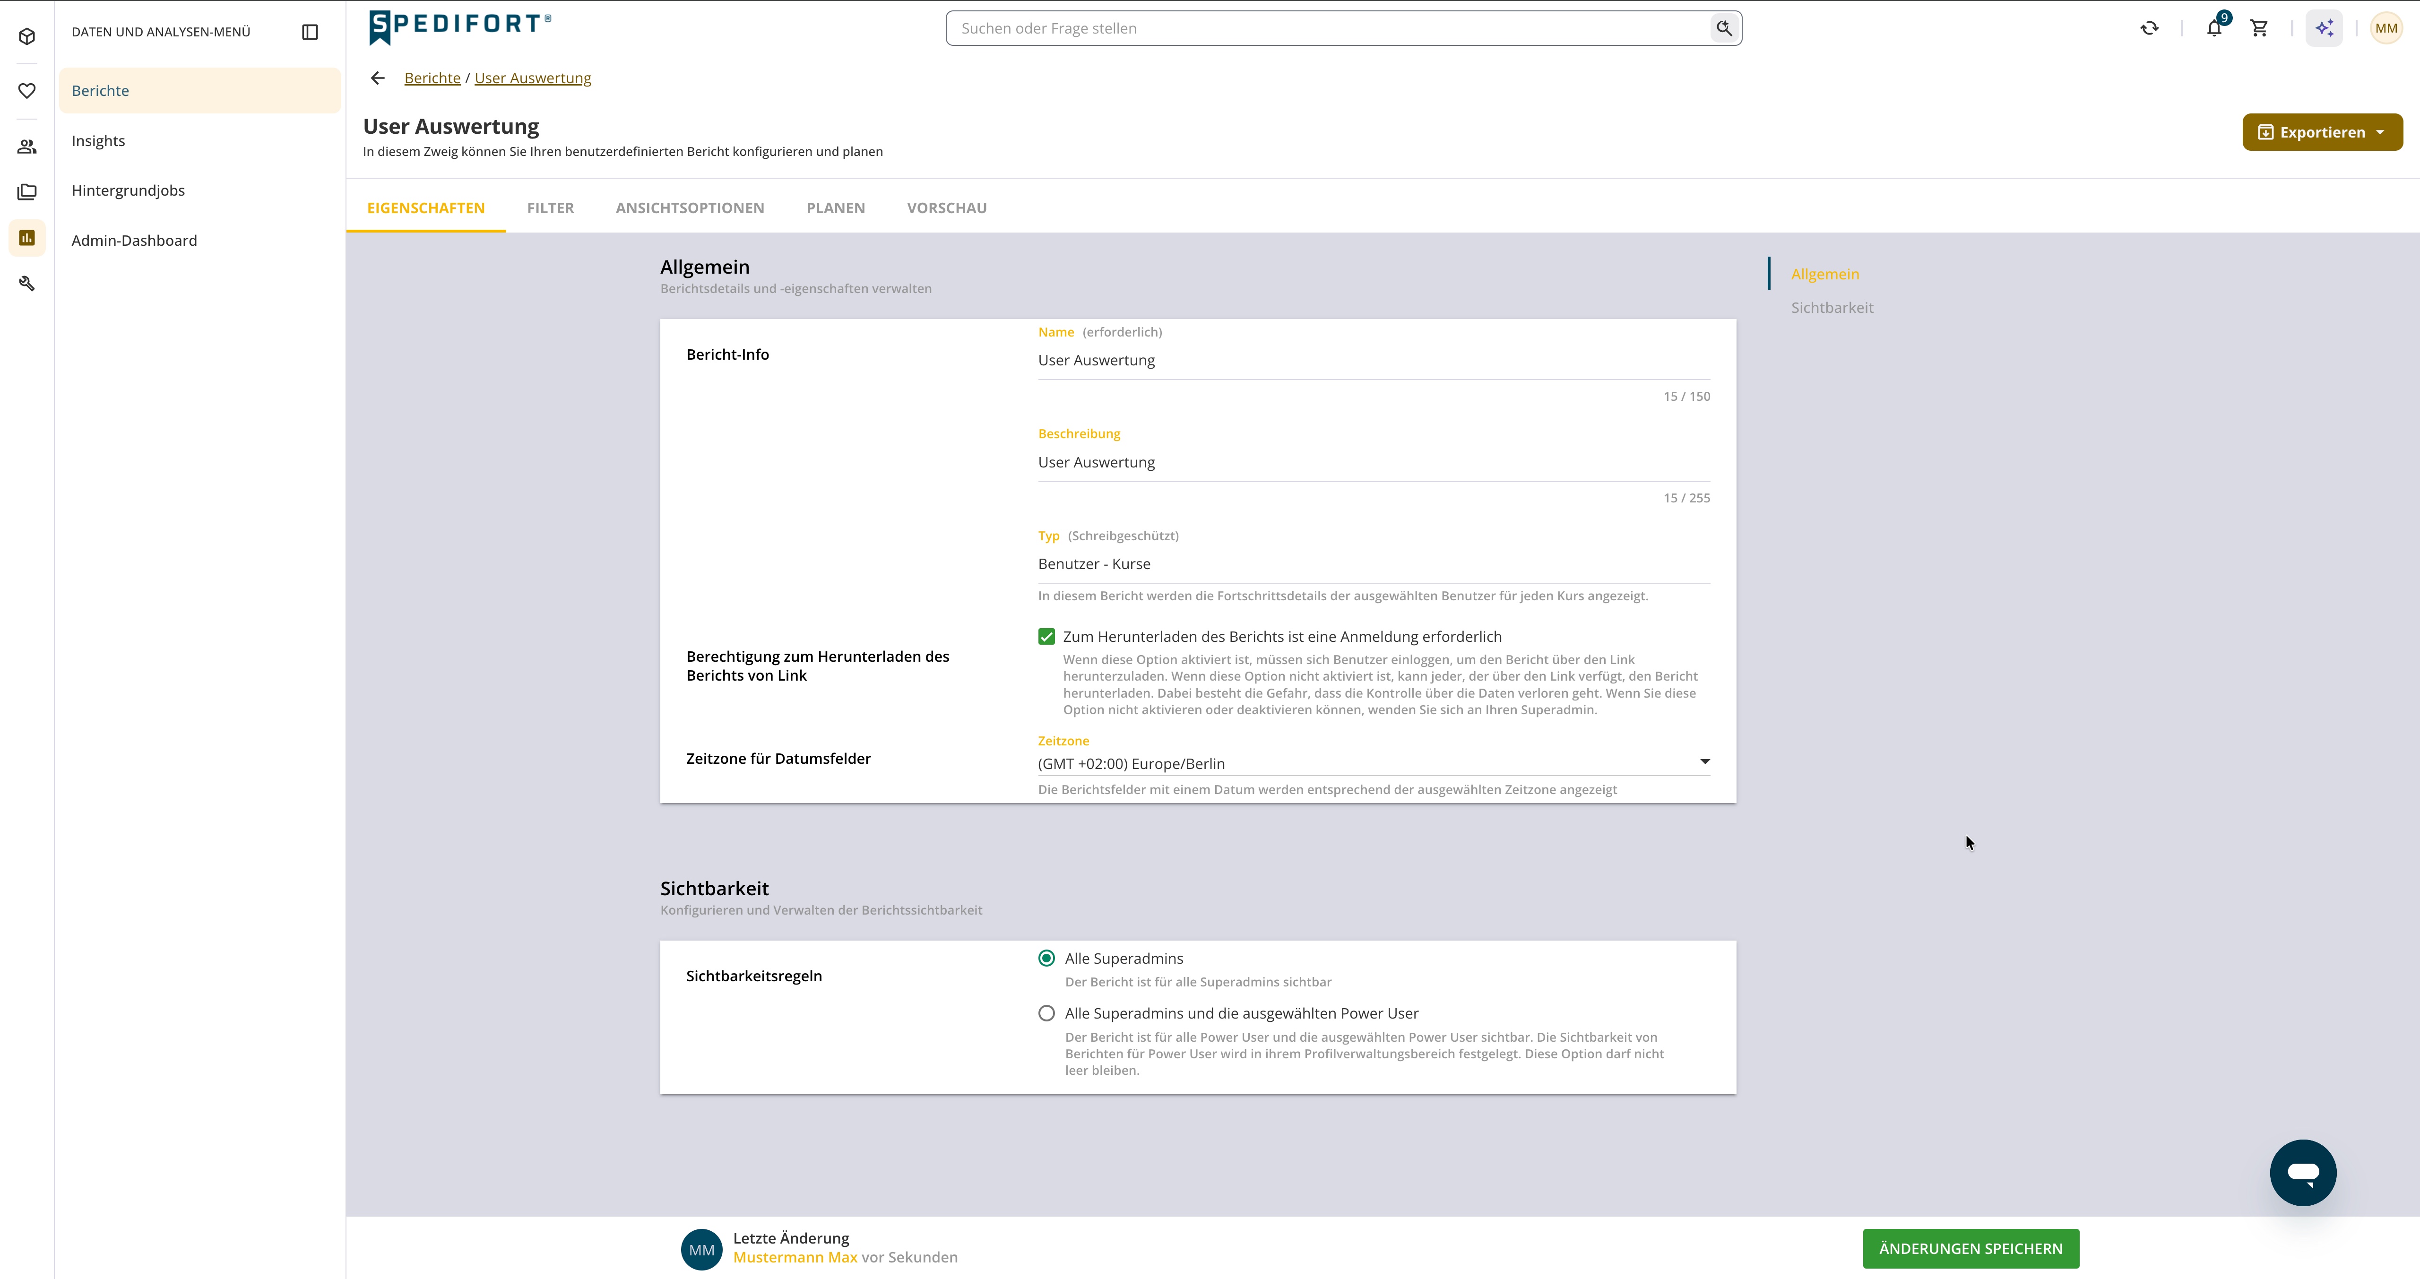Image resolution: width=2420 pixels, height=1279 pixels.
Task: Click the Beschreibung text field
Action: 1374,462
